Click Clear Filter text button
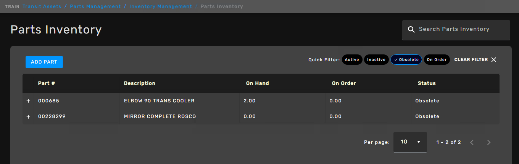The image size is (519, 164). tap(471, 60)
